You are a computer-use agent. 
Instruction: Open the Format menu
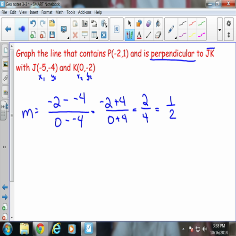pos(47,12)
